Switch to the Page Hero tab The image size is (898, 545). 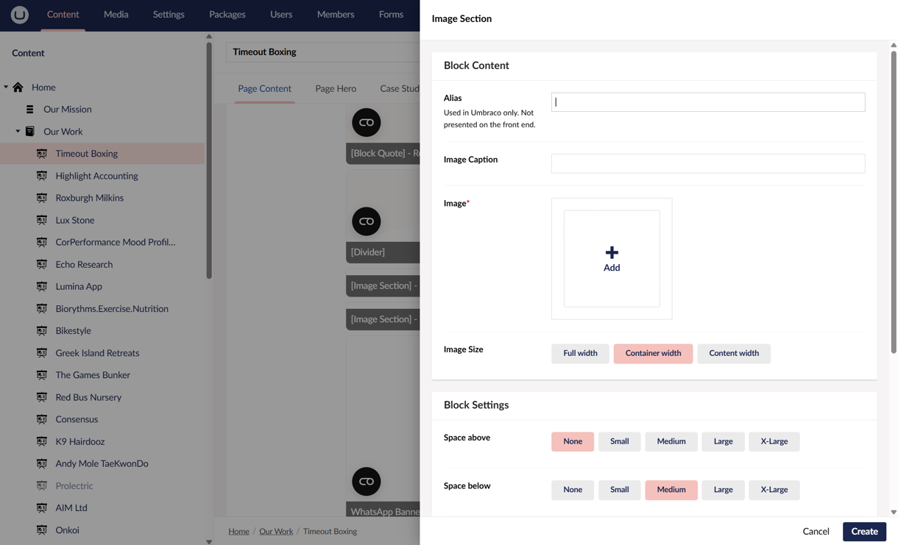(336, 88)
